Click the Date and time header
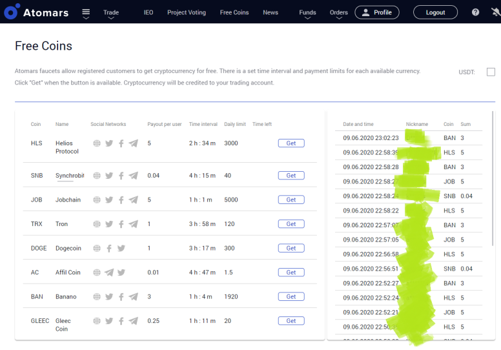This screenshot has height=350, width=501. [x=358, y=124]
